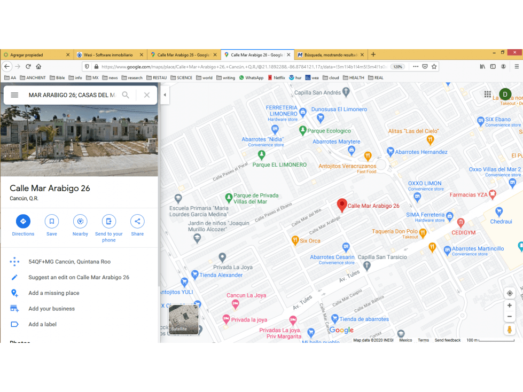Click Send to your phone icon
The height and width of the screenshot is (392, 523).
[x=109, y=221]
